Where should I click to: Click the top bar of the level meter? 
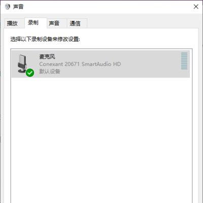click(184, 53)
